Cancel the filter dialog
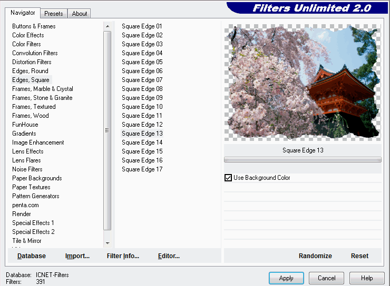The height and width of the screenshot is (286, 390). pyautogui.click(x=326, y=278)
